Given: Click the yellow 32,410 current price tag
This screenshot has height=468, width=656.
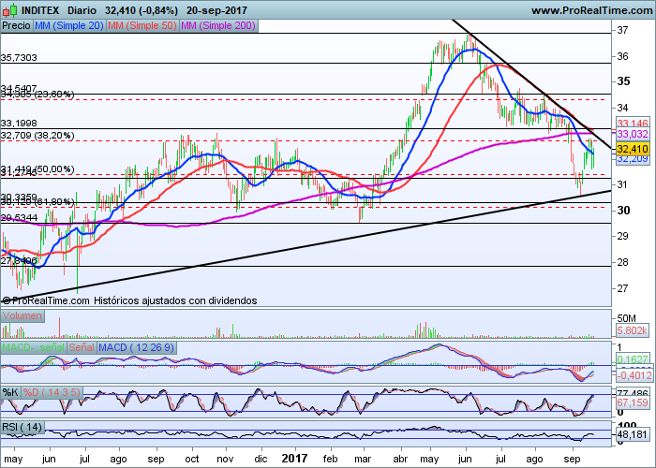Looking at the screenshot, I should (x=633, y=149).
